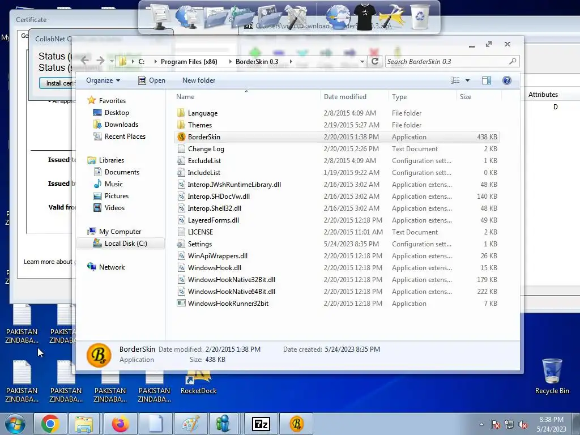Show hidden system tray icons arrow
This screenshot has width=580, height=435.
pyautogui.click(x=481, y=425)
